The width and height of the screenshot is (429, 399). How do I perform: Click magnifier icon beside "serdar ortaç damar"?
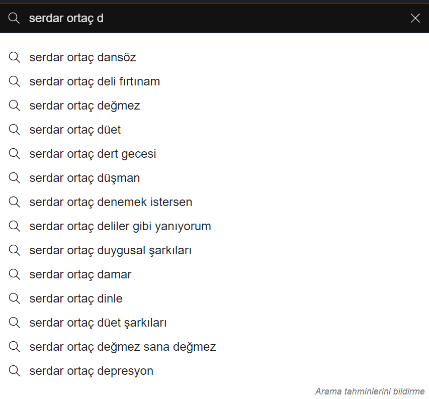pos(14,274)
